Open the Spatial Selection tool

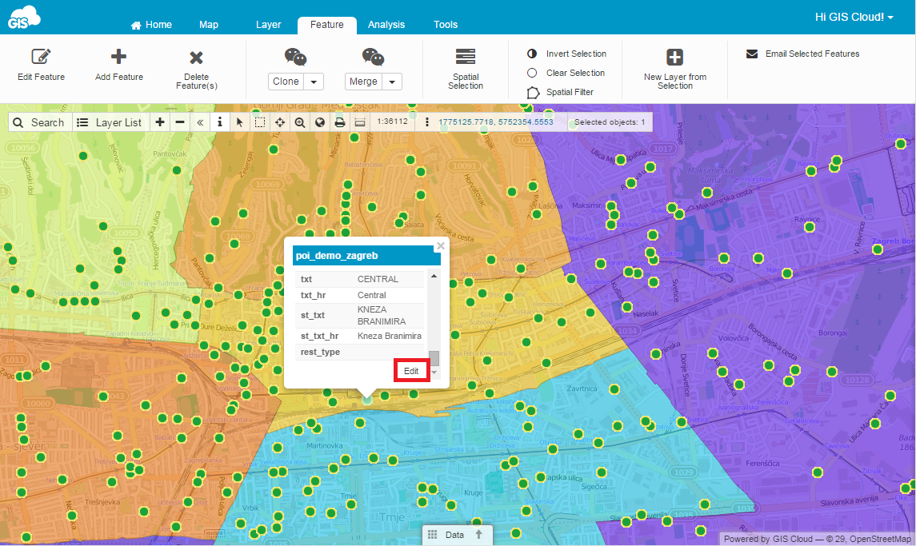[x=466, y=57]
